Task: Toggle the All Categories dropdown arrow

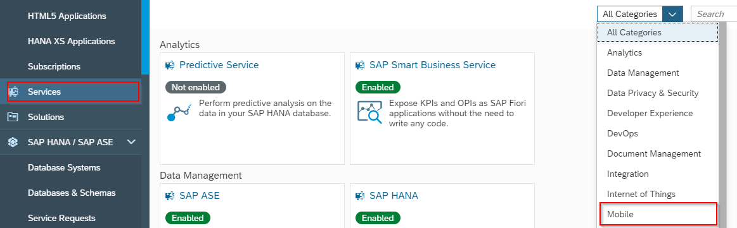Action: (672, 14)
